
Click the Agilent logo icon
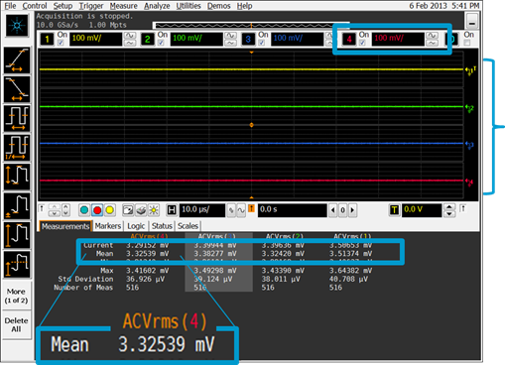17,26
